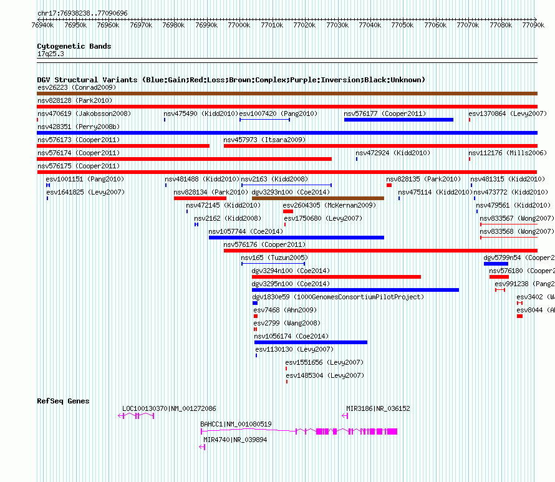This screenshot has width=555, height=482.
Task: Click the RefSeq Genes track title
Action: tap(63, 401)
